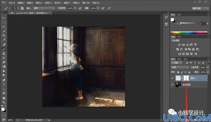Open the Image menu
211x122 pixels.
coord(30,3)
